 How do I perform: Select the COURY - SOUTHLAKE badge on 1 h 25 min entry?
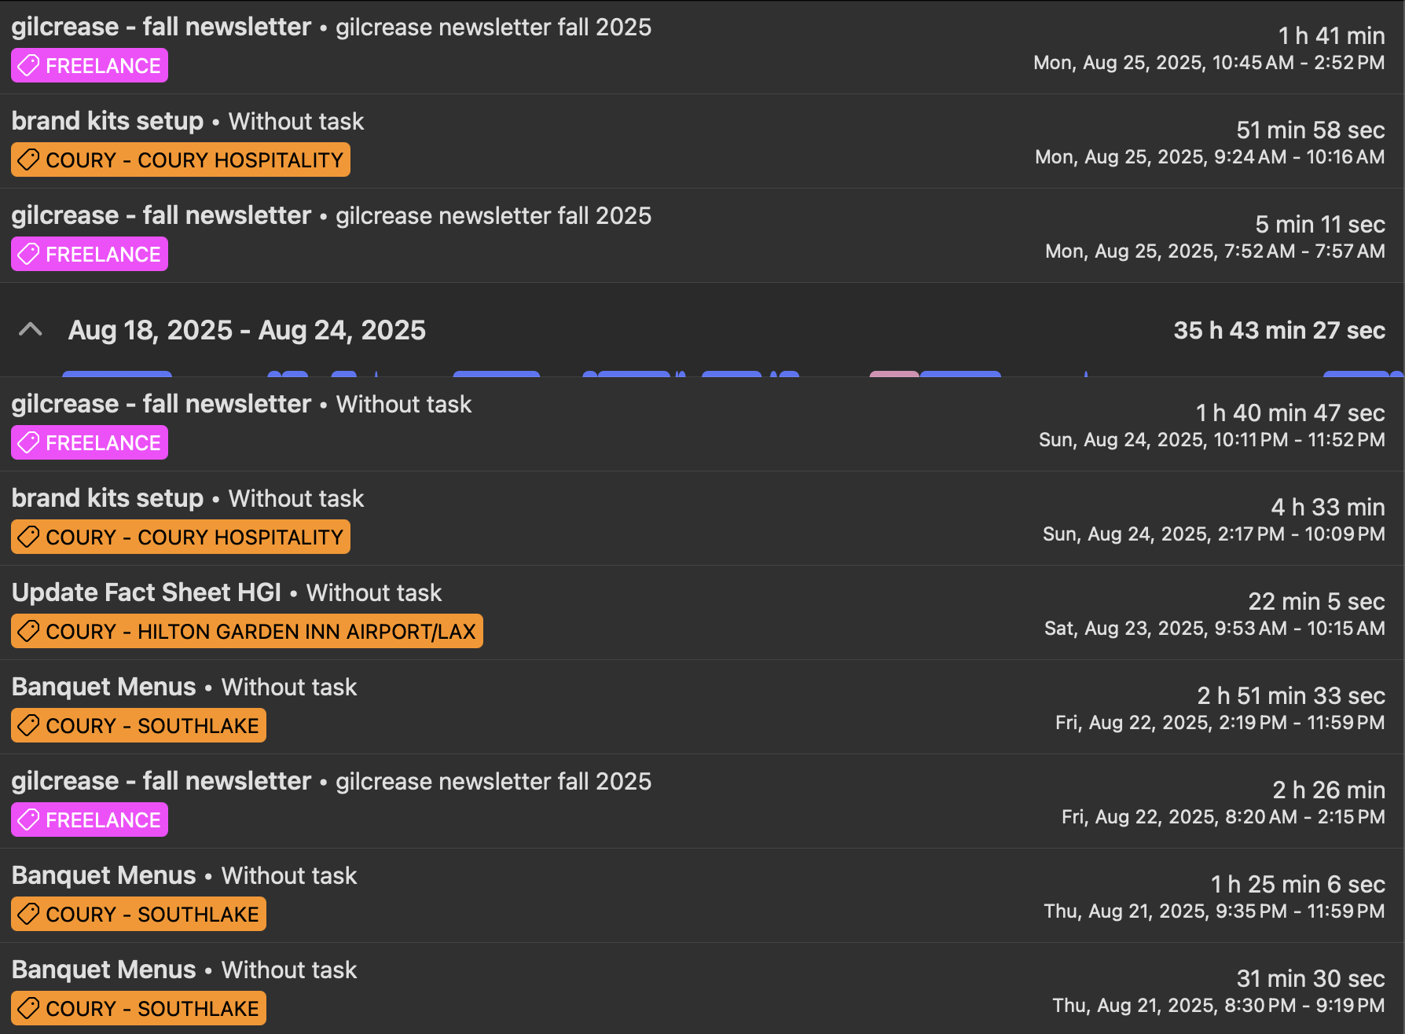click(138, 915)
